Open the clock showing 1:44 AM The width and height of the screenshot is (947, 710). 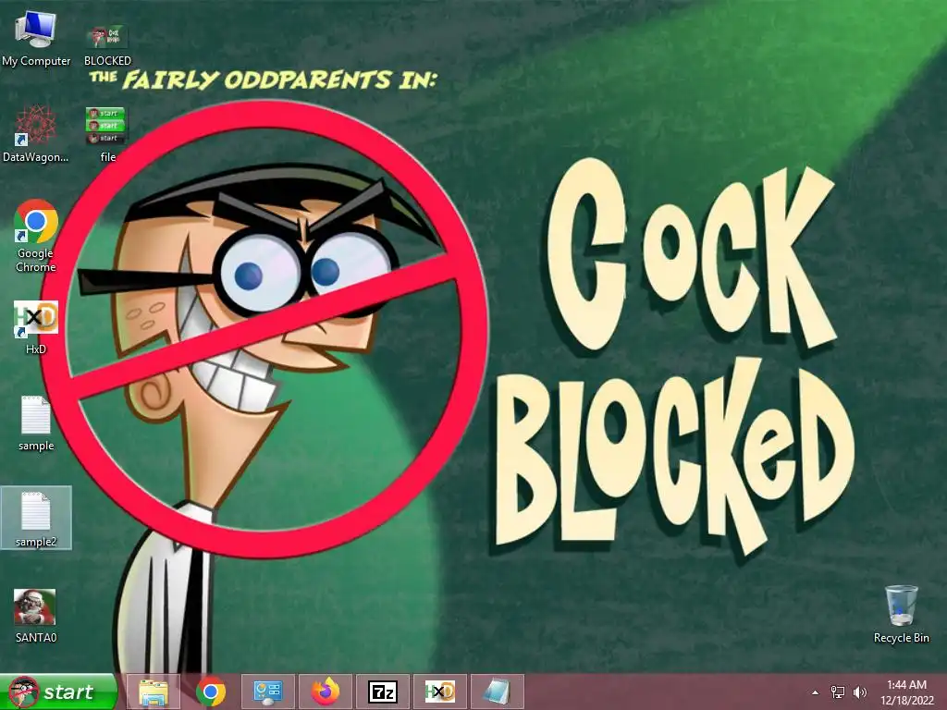(x=906, y=692)
